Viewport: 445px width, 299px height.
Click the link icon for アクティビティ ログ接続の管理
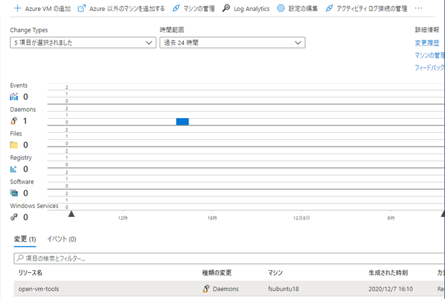[x=329, y=8]
